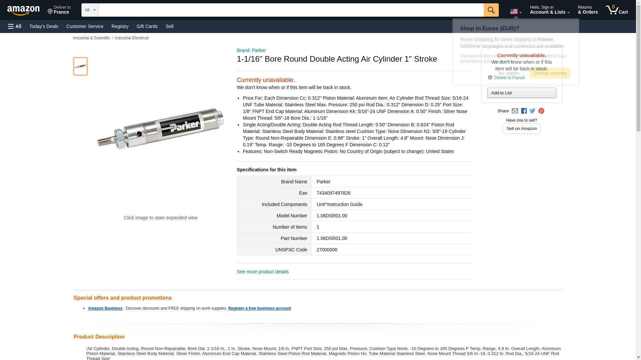Image resolution: width=641 pixels, height=360 pixels.
Task: Share product via email icon
Action: click(x=515, y=111)
